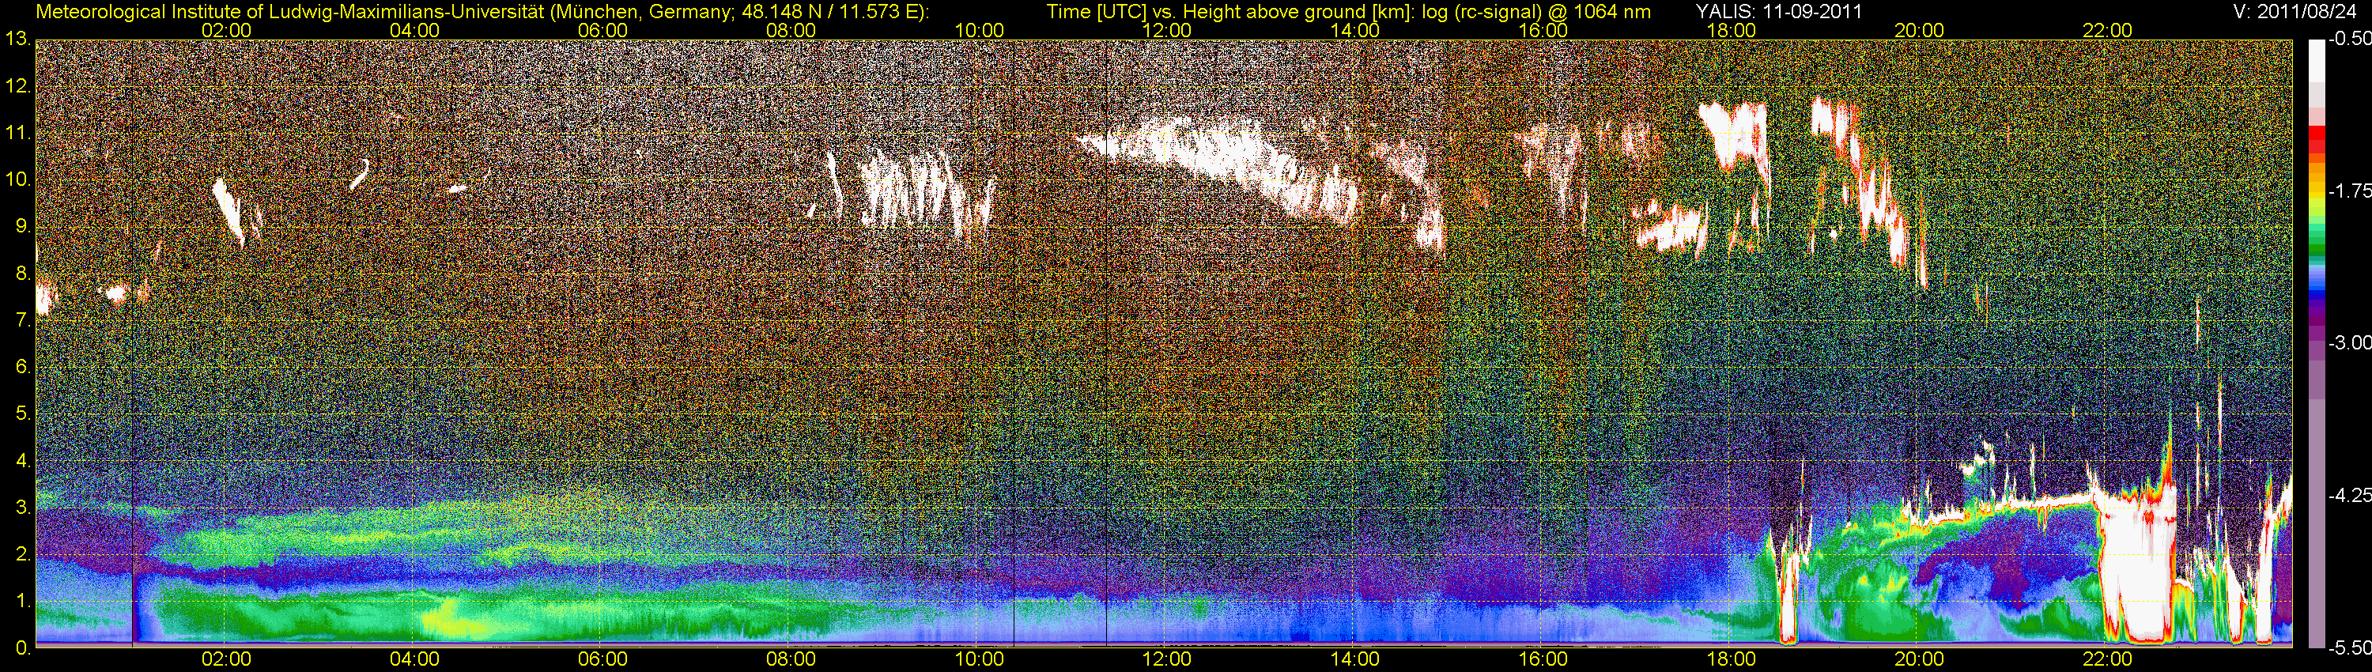Select the 04:00 label on the bottom time axis
This screenshot has height=672, width=2372.
[414, 659]
